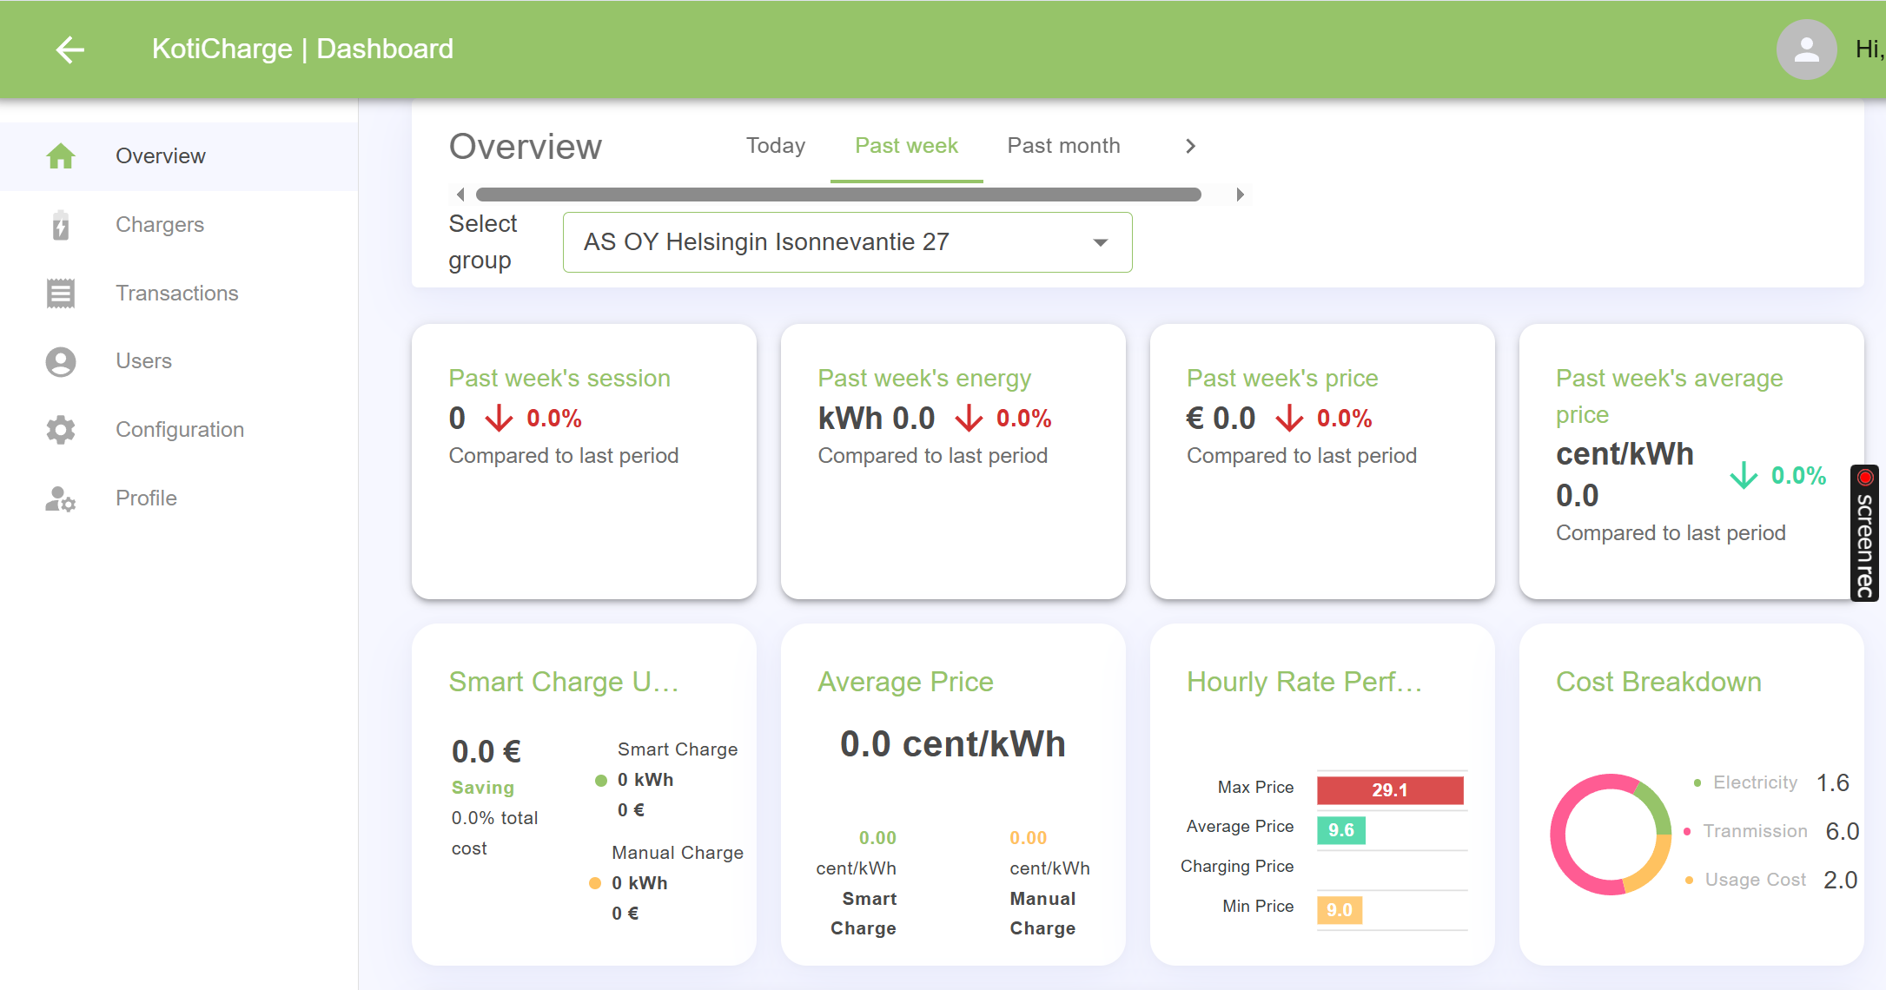Show more tabs with right chevron
The height and width of the screenshot is (990, 1886).
pos(1190,146)
